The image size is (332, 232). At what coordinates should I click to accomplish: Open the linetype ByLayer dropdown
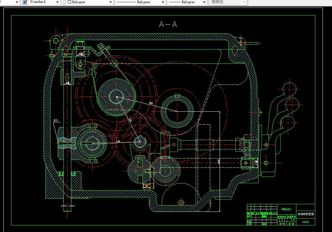point(140,2)
